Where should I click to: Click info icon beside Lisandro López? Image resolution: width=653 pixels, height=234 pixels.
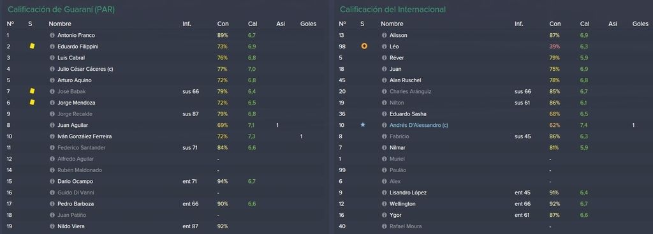point(384,193)
